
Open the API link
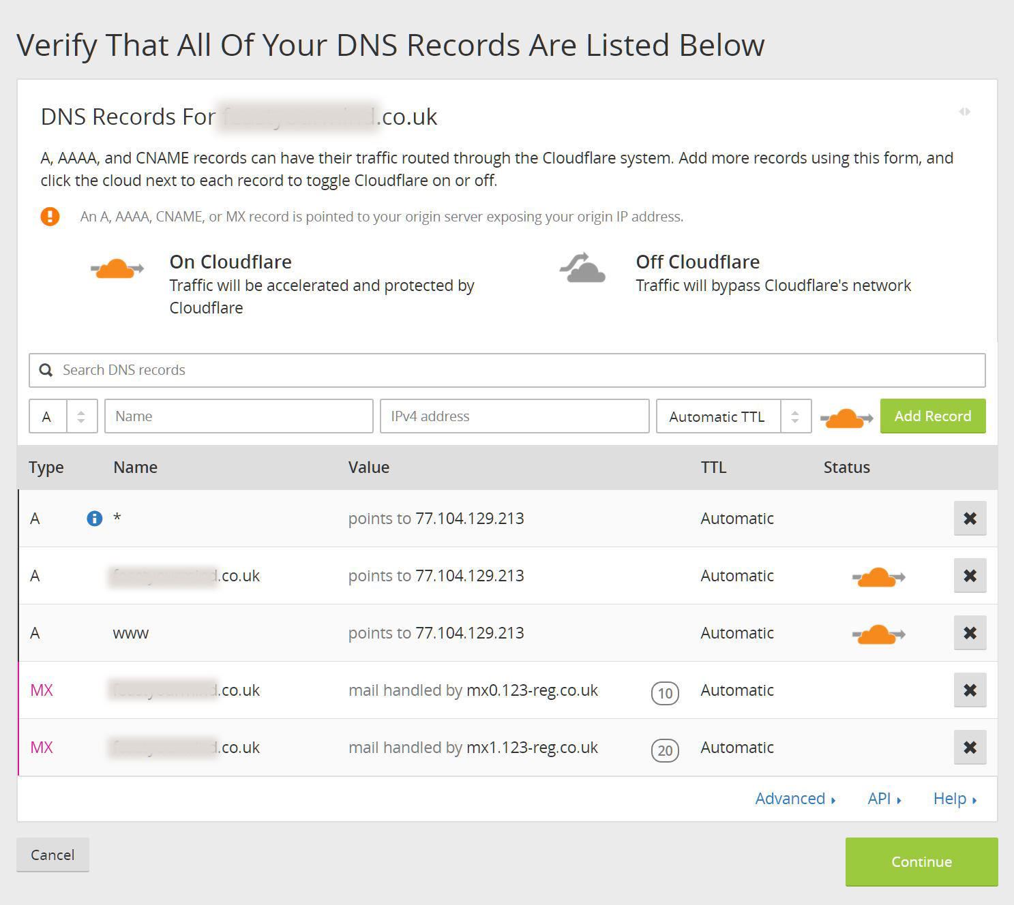point(884,799)
